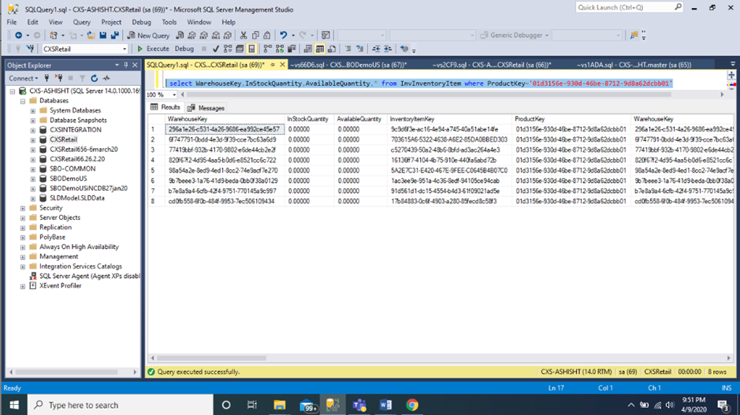Select Results to Grid output mode
740x415 pixels.
click(x=320, y=49)
